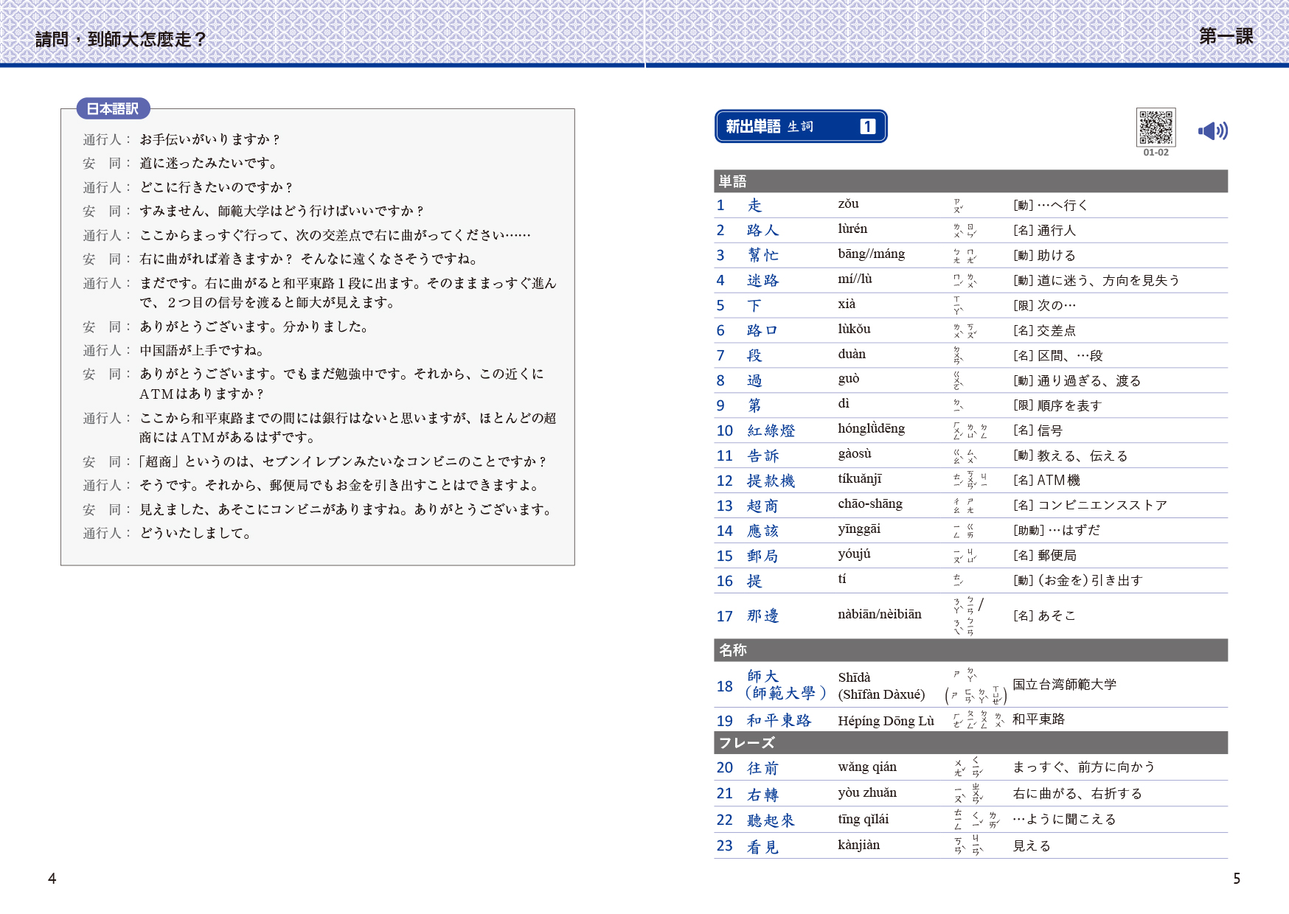Click vocabulary word 超商
1289x914 pixels.
coord(762,506)
